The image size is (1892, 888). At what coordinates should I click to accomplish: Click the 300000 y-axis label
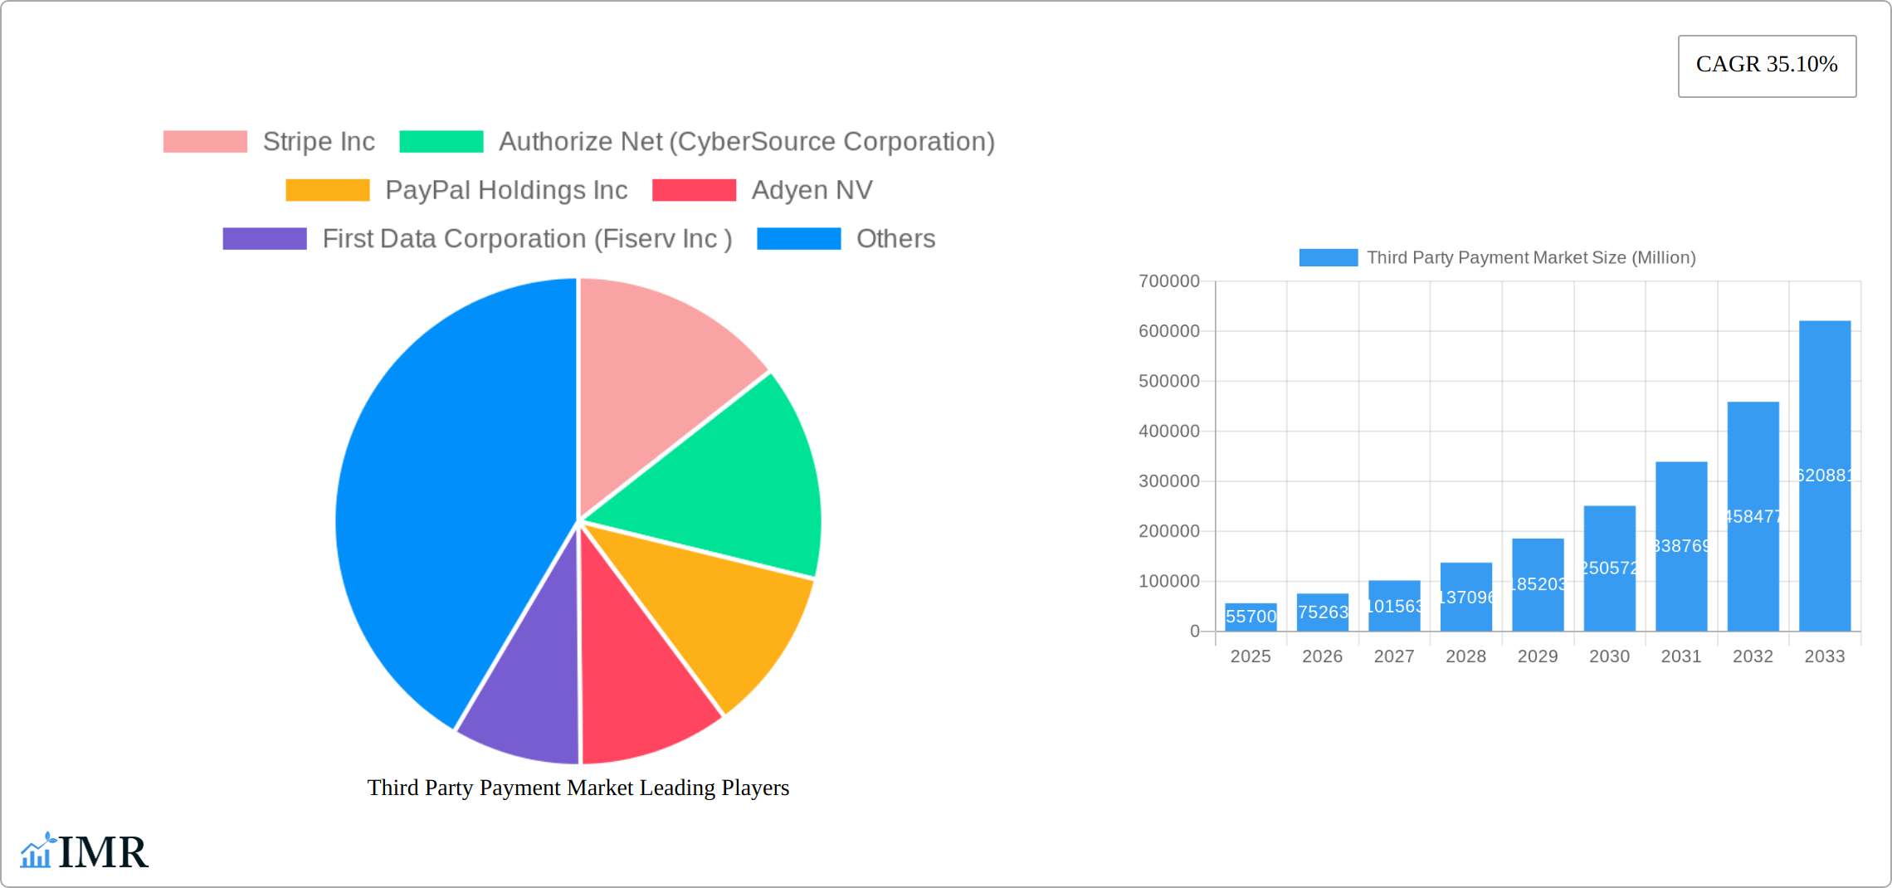click(x=1169, y=481)
